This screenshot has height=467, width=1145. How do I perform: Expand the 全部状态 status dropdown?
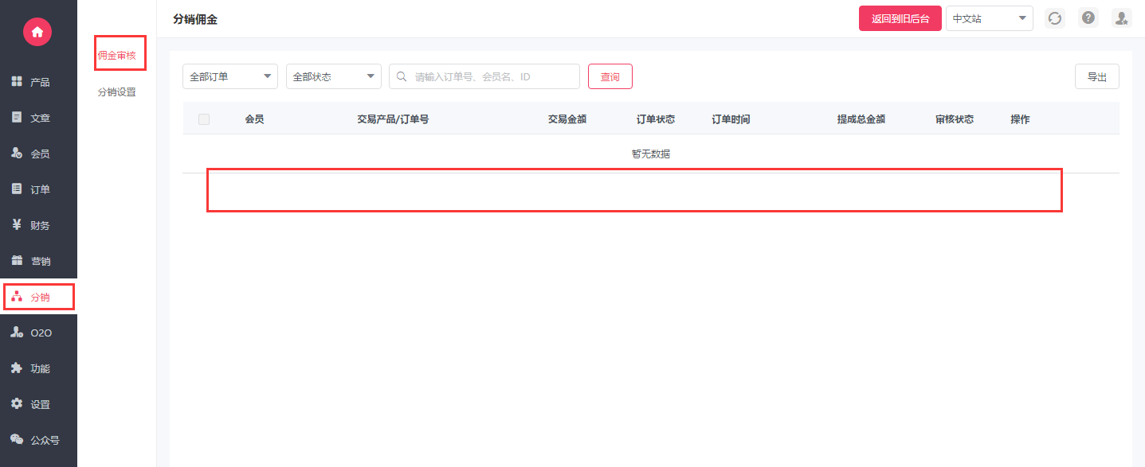(333, 76)
